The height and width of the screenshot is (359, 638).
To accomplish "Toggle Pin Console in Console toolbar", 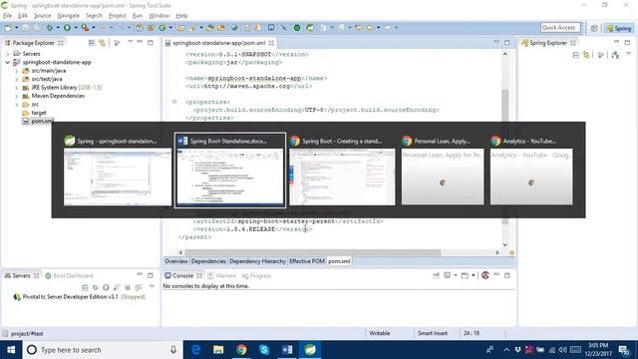I will [x=436, y=275].
